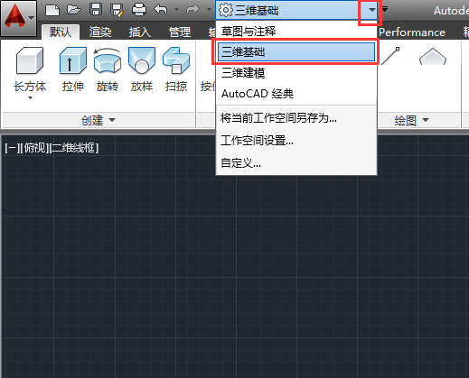469x378 pixels.
Task: Redo the last undone action
Action: (x=192, y=9)
